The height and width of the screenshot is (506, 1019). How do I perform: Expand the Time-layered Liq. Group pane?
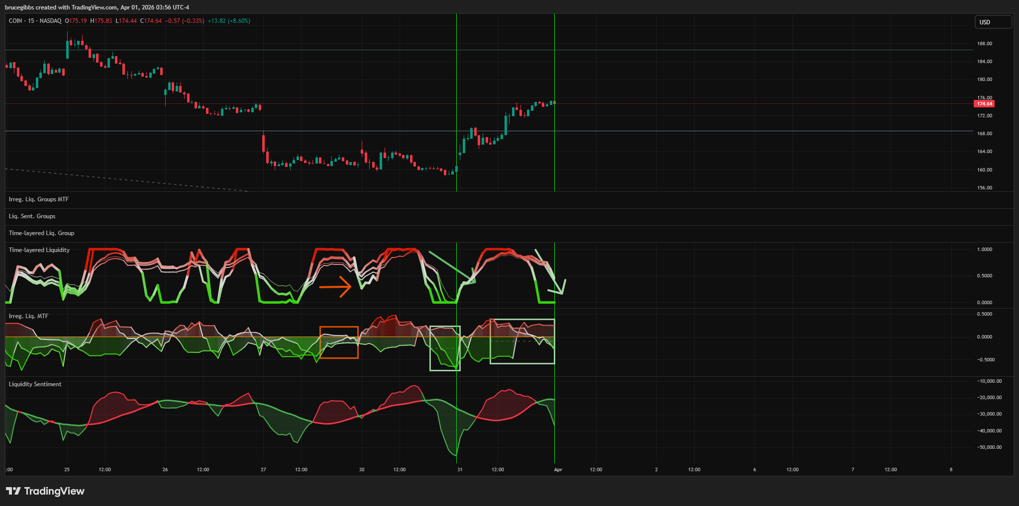[41, 233]
